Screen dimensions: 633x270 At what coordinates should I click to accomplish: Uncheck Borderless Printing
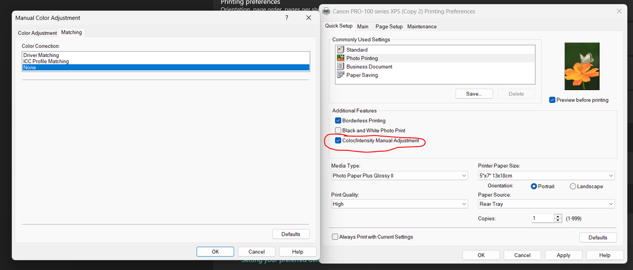coord(338,121)
